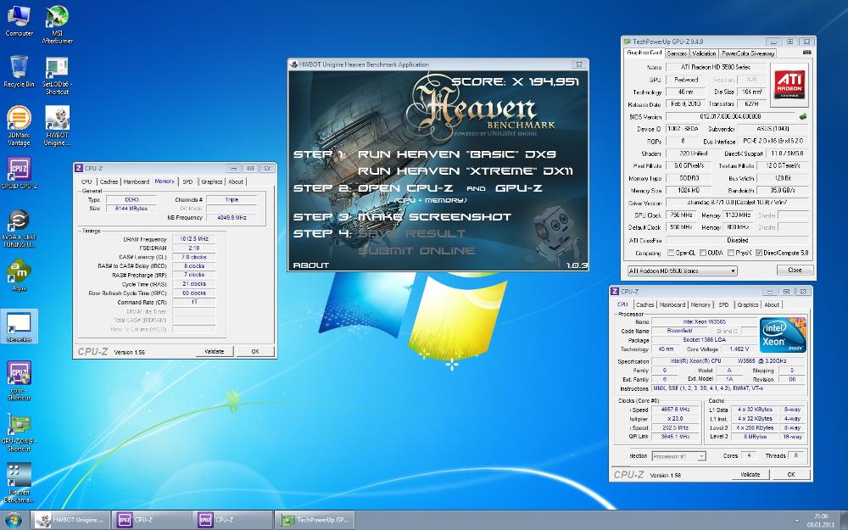The width and height of the screenshot is (848, 530).
Task: Switch to HWBOT Unigine taskbar button
Action: point(70,520)
